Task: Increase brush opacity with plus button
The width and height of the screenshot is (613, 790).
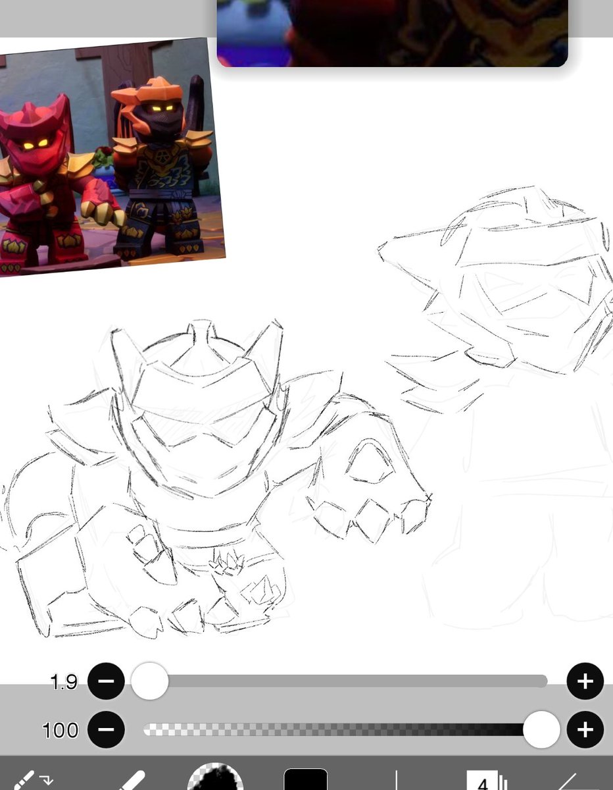Action: pyautogui.click(x=585, y=730)
